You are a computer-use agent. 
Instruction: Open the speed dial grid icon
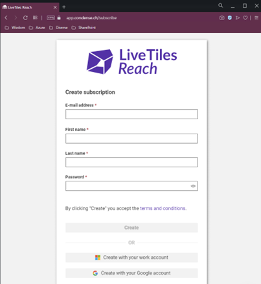35,18
